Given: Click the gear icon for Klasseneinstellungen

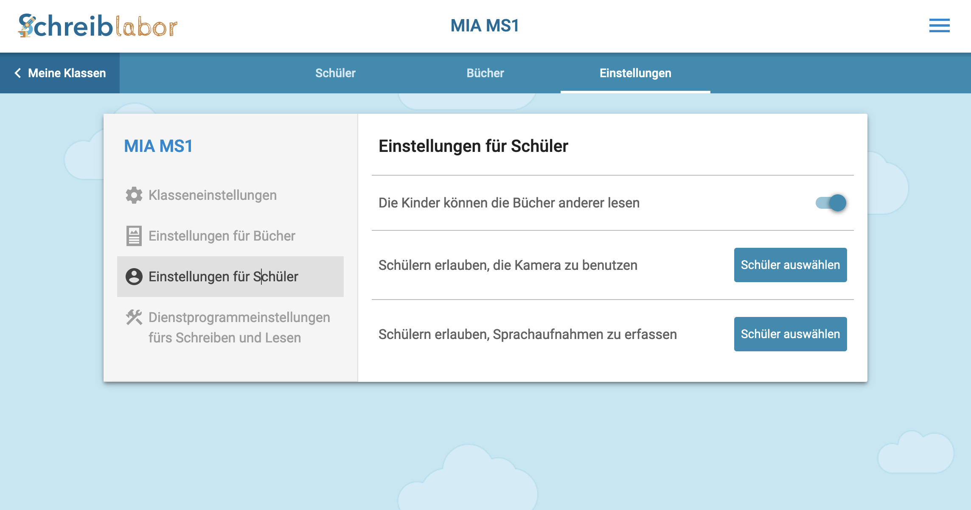Looking at the screenshot, I should 134,195.
